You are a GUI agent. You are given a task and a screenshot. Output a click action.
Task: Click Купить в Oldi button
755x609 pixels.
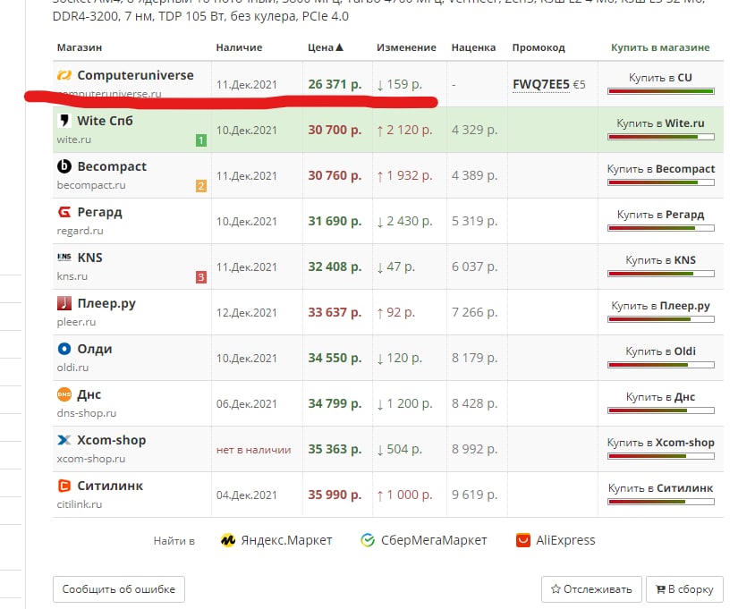[660, 357]
